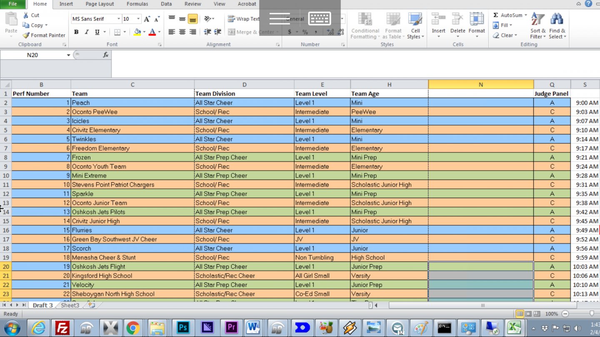This screenshot has width=600, height=337.
Task: Click the Windows Start button
Action: (11, 328)
